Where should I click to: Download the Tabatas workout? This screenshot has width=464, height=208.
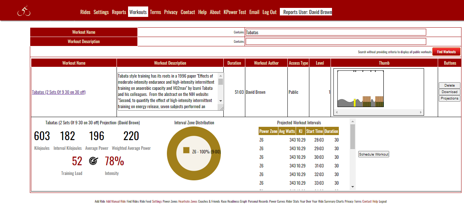[x=449, y=92]
